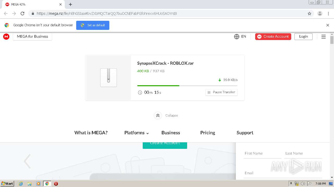The image size is (334, 187).
Task: Open media player taskbar icon
Action: [x=38, y=184]
